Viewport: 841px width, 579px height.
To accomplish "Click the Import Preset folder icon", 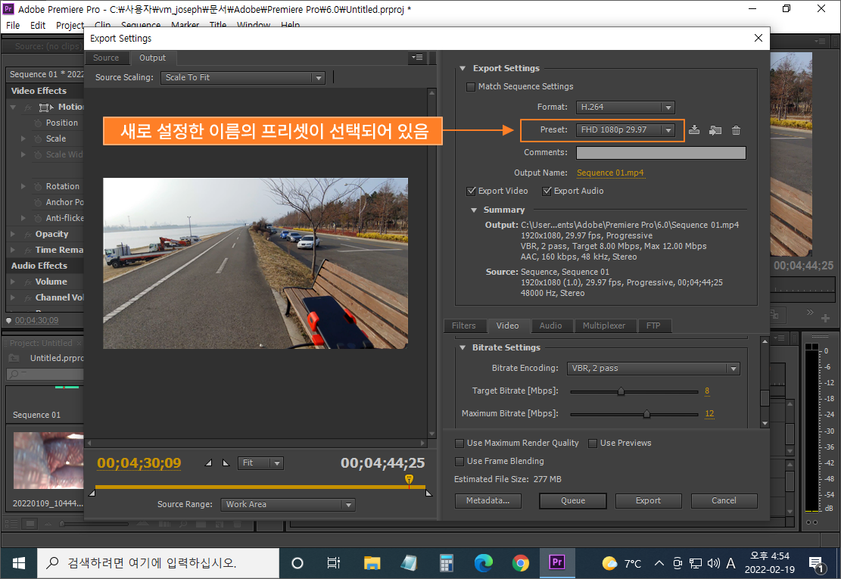I will pos(715,130).
